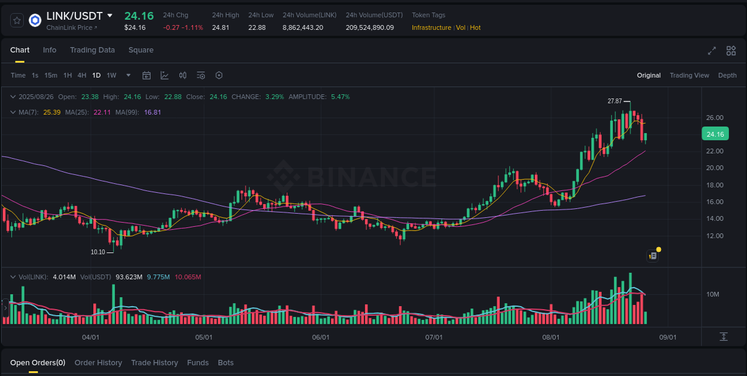The image size is (747, 376).
Task: Favorite LINK/USDT with the star icon
Action: (17, 20)
